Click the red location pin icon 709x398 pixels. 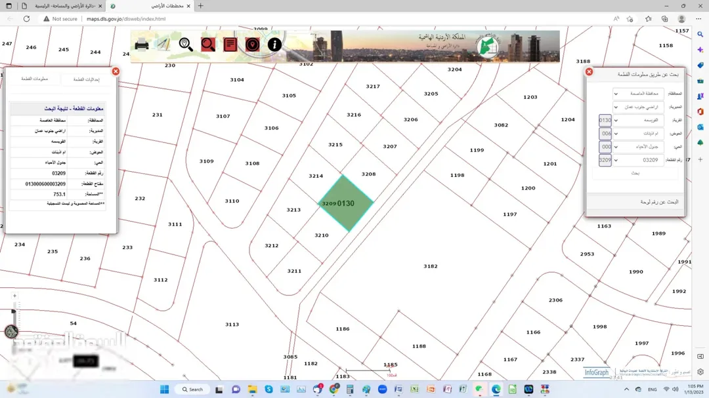pyautogui.click(x=252, y=45)
